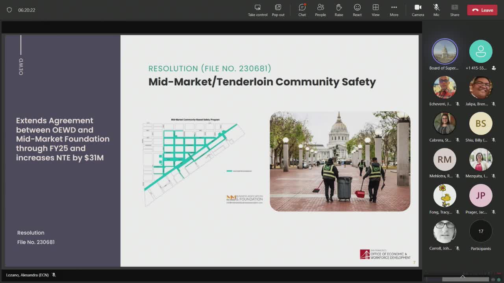Screen dimensions: 504x283
Task: Leave the meeting
Action: 482,10
